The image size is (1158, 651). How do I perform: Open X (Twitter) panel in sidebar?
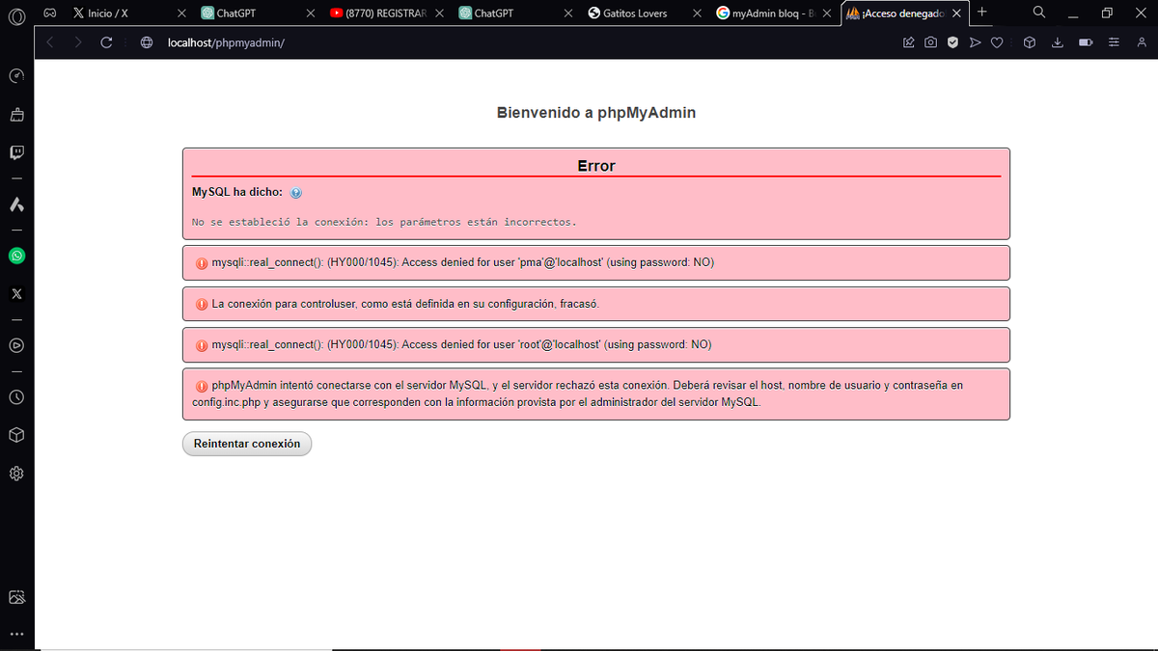pyautogui.click(x=16, y=293)
